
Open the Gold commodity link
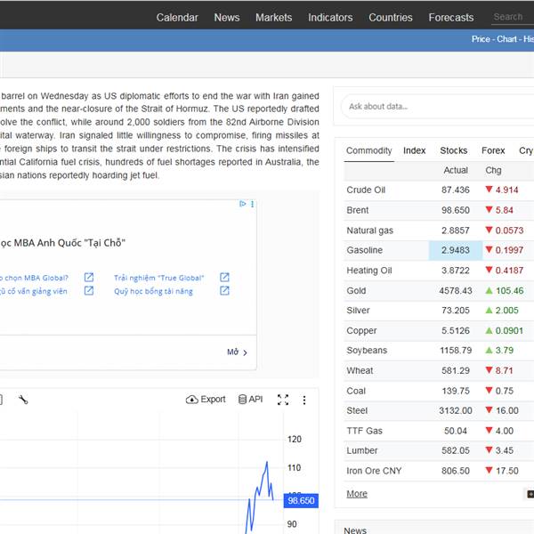356,290
